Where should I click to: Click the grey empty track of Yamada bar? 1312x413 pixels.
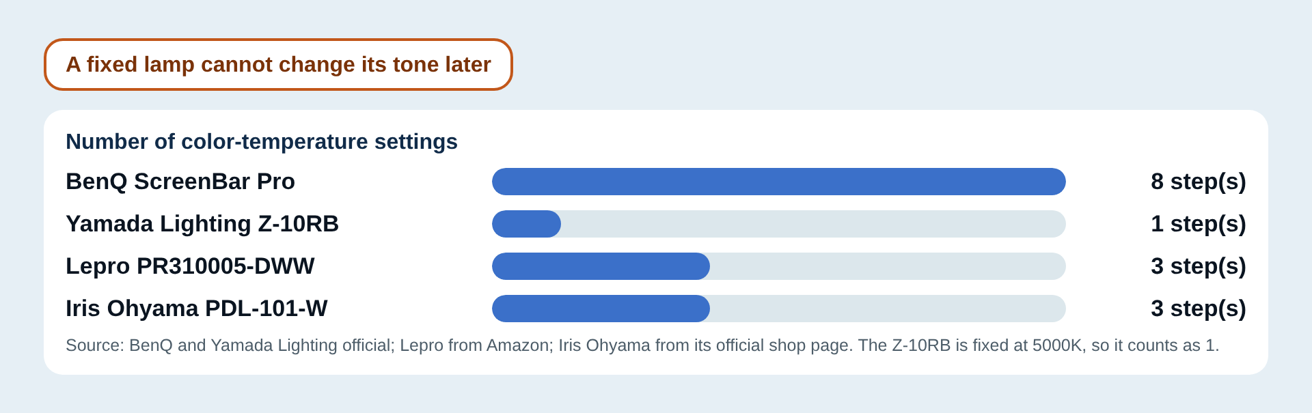[813, 224]
